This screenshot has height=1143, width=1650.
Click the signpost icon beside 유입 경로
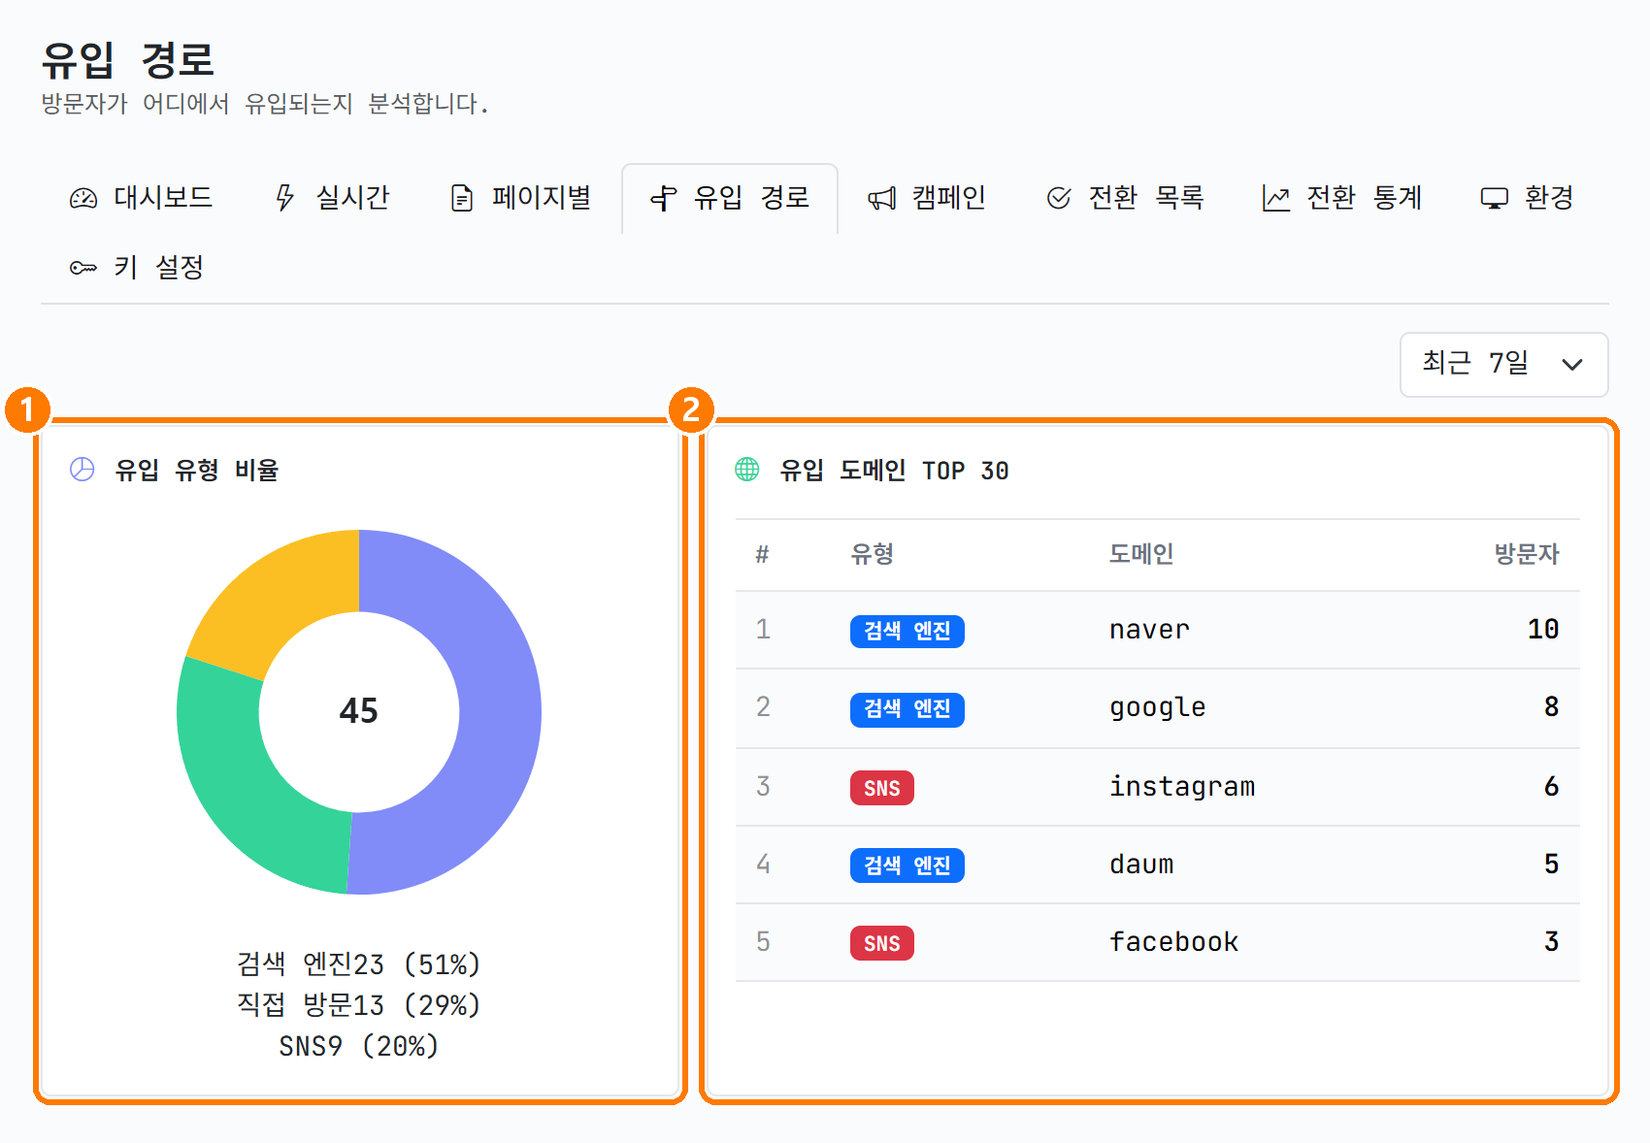664,199
